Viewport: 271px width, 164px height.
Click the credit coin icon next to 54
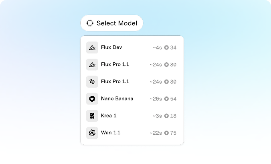coord(166,98)
